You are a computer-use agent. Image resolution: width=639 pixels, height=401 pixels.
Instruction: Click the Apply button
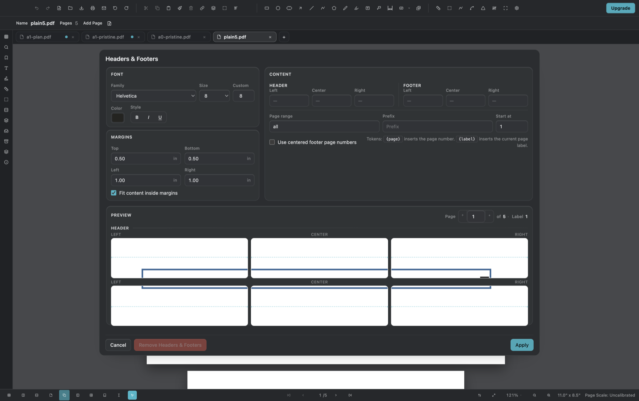pos(522,345)
